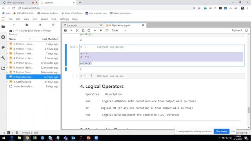
Task: Open the Kernel menu
Action: click(x=44, y=19)
